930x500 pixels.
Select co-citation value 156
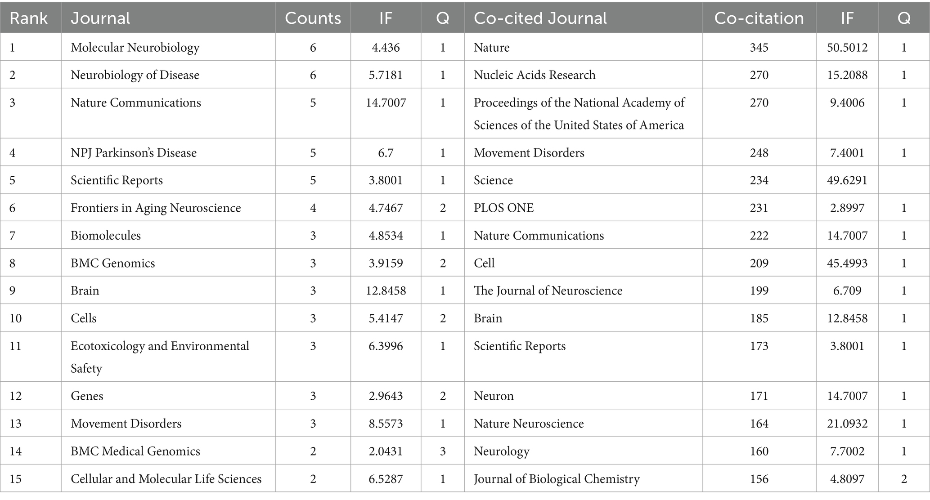coord(759,479)
